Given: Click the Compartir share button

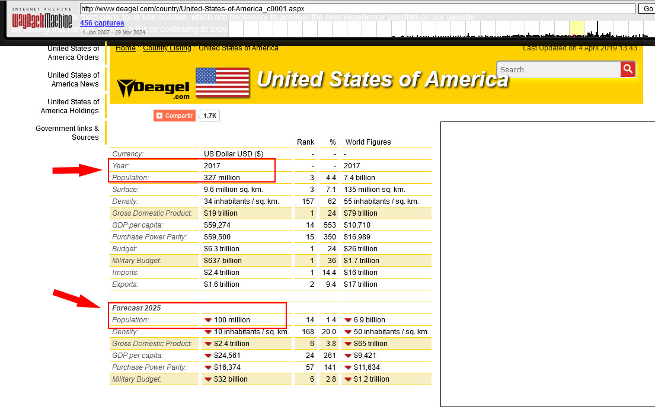Looking at the screenshot, I should click(x=174, y=116).
